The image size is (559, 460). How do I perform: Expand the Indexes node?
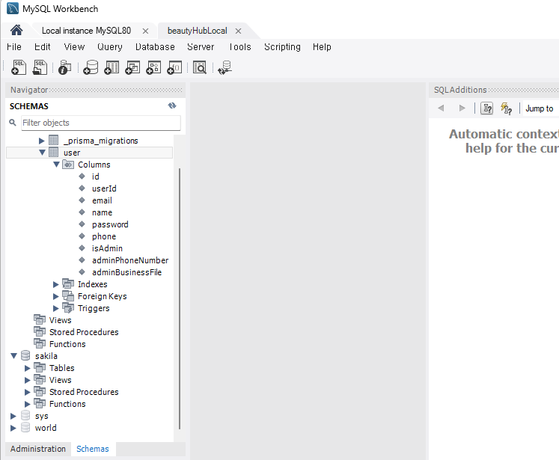click(x=55, y=284)
